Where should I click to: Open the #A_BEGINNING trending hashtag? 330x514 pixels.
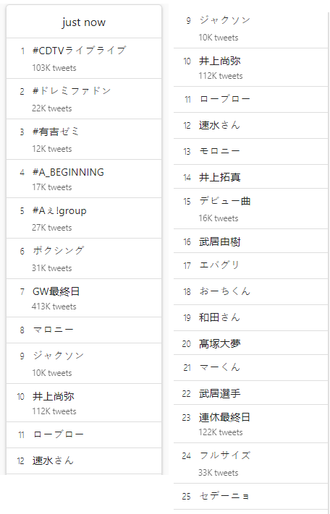tap(84, 179)
